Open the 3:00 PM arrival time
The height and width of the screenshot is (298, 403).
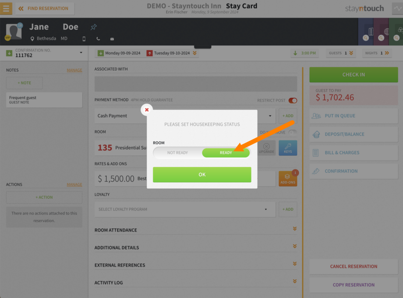(x=304, y=53)
